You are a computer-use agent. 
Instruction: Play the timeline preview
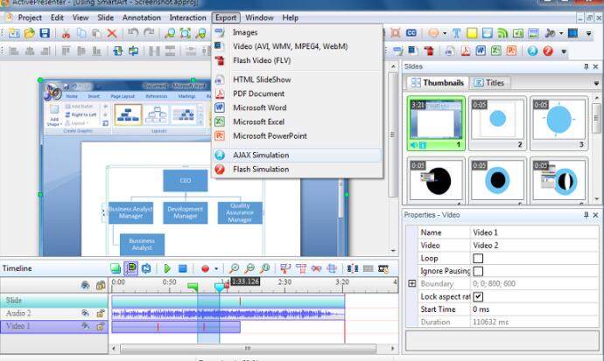[167, 268]
